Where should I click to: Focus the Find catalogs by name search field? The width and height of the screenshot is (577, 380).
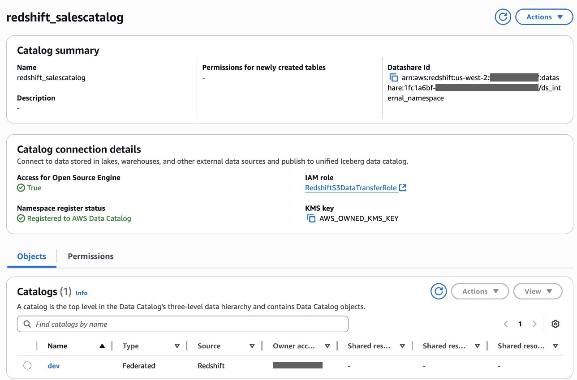coord(182,324)
